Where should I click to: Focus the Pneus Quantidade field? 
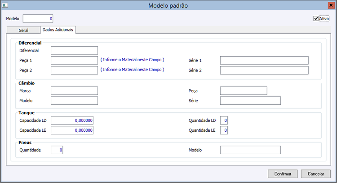(57, 150)
